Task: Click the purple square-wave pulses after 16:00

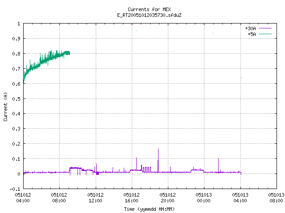Action: pyautogui.click(x=147, y=170)
